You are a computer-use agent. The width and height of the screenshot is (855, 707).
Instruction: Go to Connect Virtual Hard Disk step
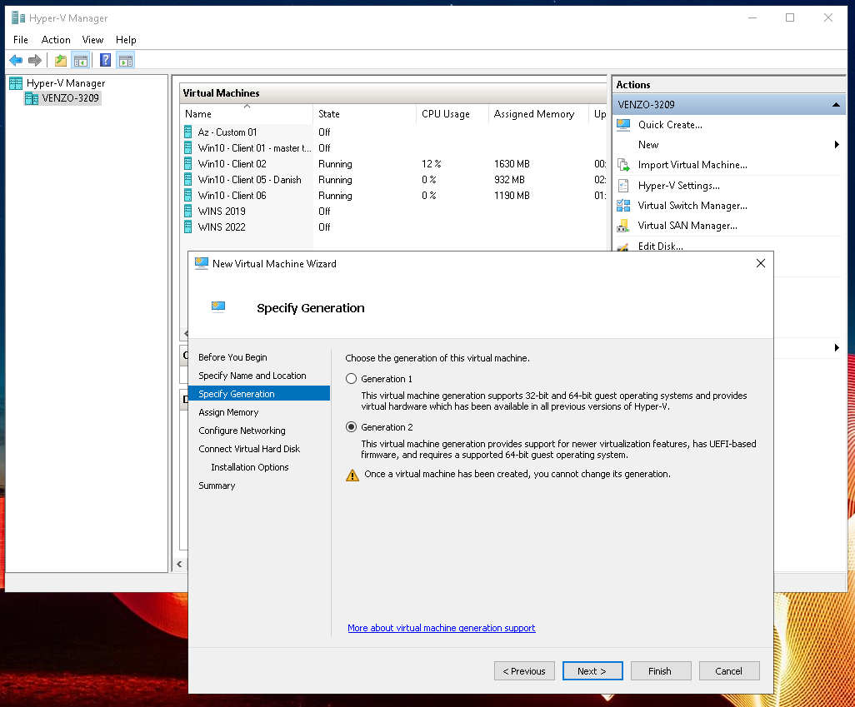click(249, 449)
